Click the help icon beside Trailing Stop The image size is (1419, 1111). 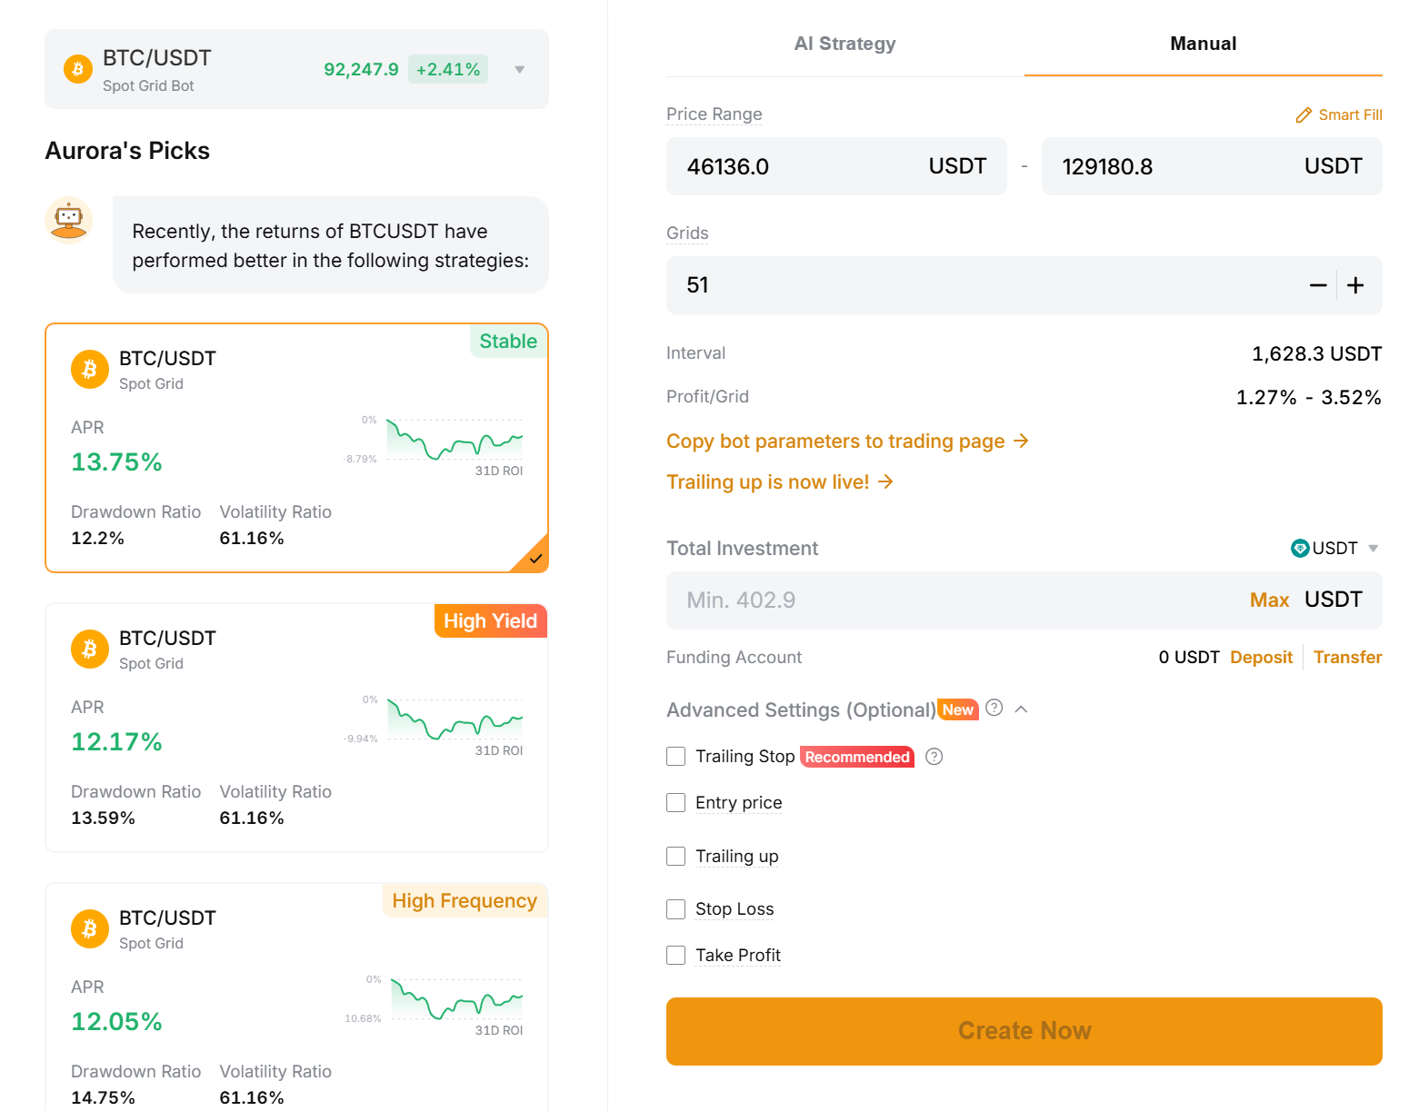pyautogui.click(x=934, y=756)
